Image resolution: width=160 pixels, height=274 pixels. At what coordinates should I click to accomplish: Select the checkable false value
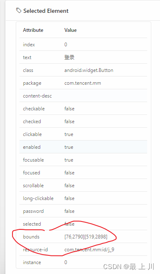tap(69, 109)
